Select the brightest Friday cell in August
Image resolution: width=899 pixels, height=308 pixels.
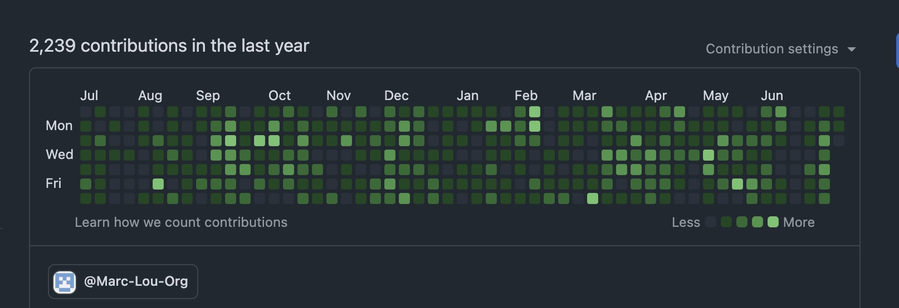click(158, 184)
